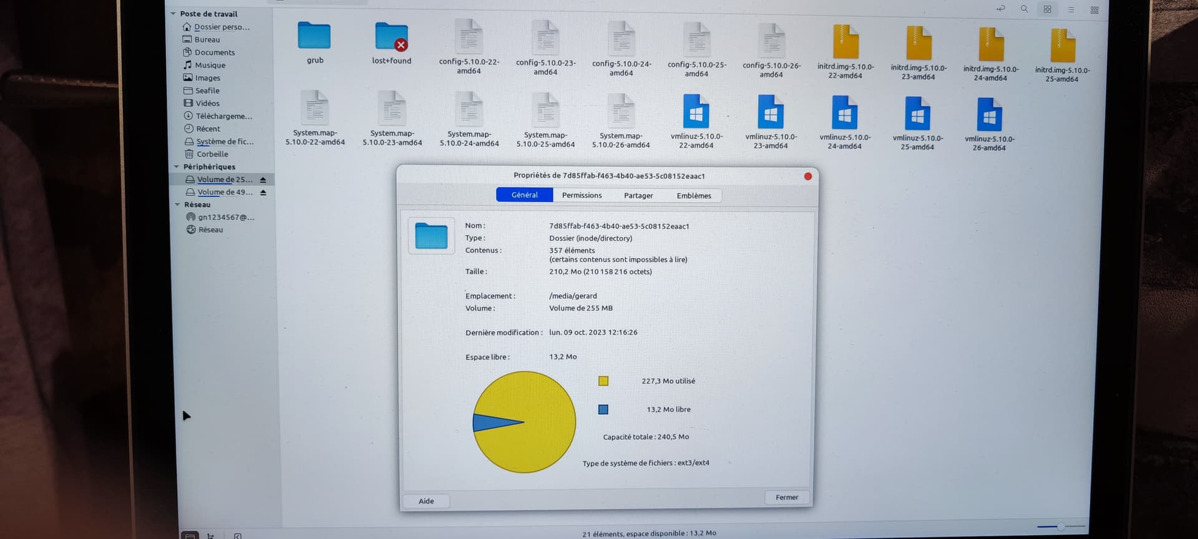This screenshot has height=539, width=1198.
Task: Open Dossier personnel in sidebar
Action: point(216,27)
